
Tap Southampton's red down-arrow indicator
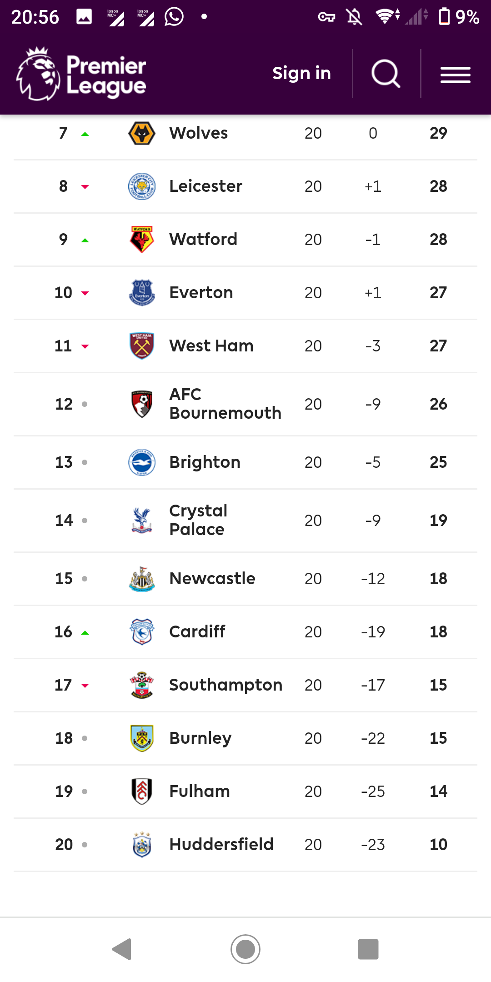click(85, 686)
